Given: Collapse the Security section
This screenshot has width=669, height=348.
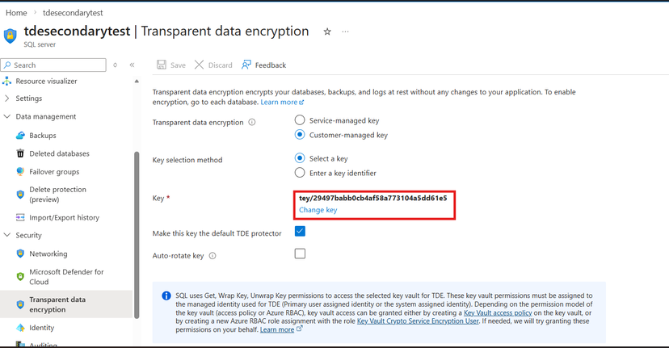Looking at the screenshot, I should [7, 235].
